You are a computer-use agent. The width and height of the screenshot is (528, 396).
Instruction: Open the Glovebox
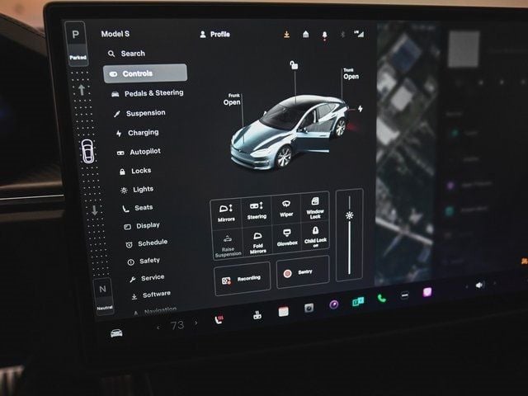pos(286,238)
